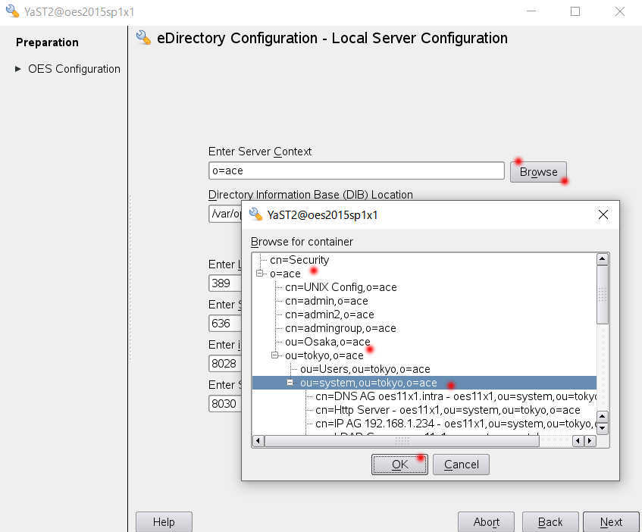The image size is (642, 532).
Task: Focus the Enter Server Context field
Action: tap(356, 171)
